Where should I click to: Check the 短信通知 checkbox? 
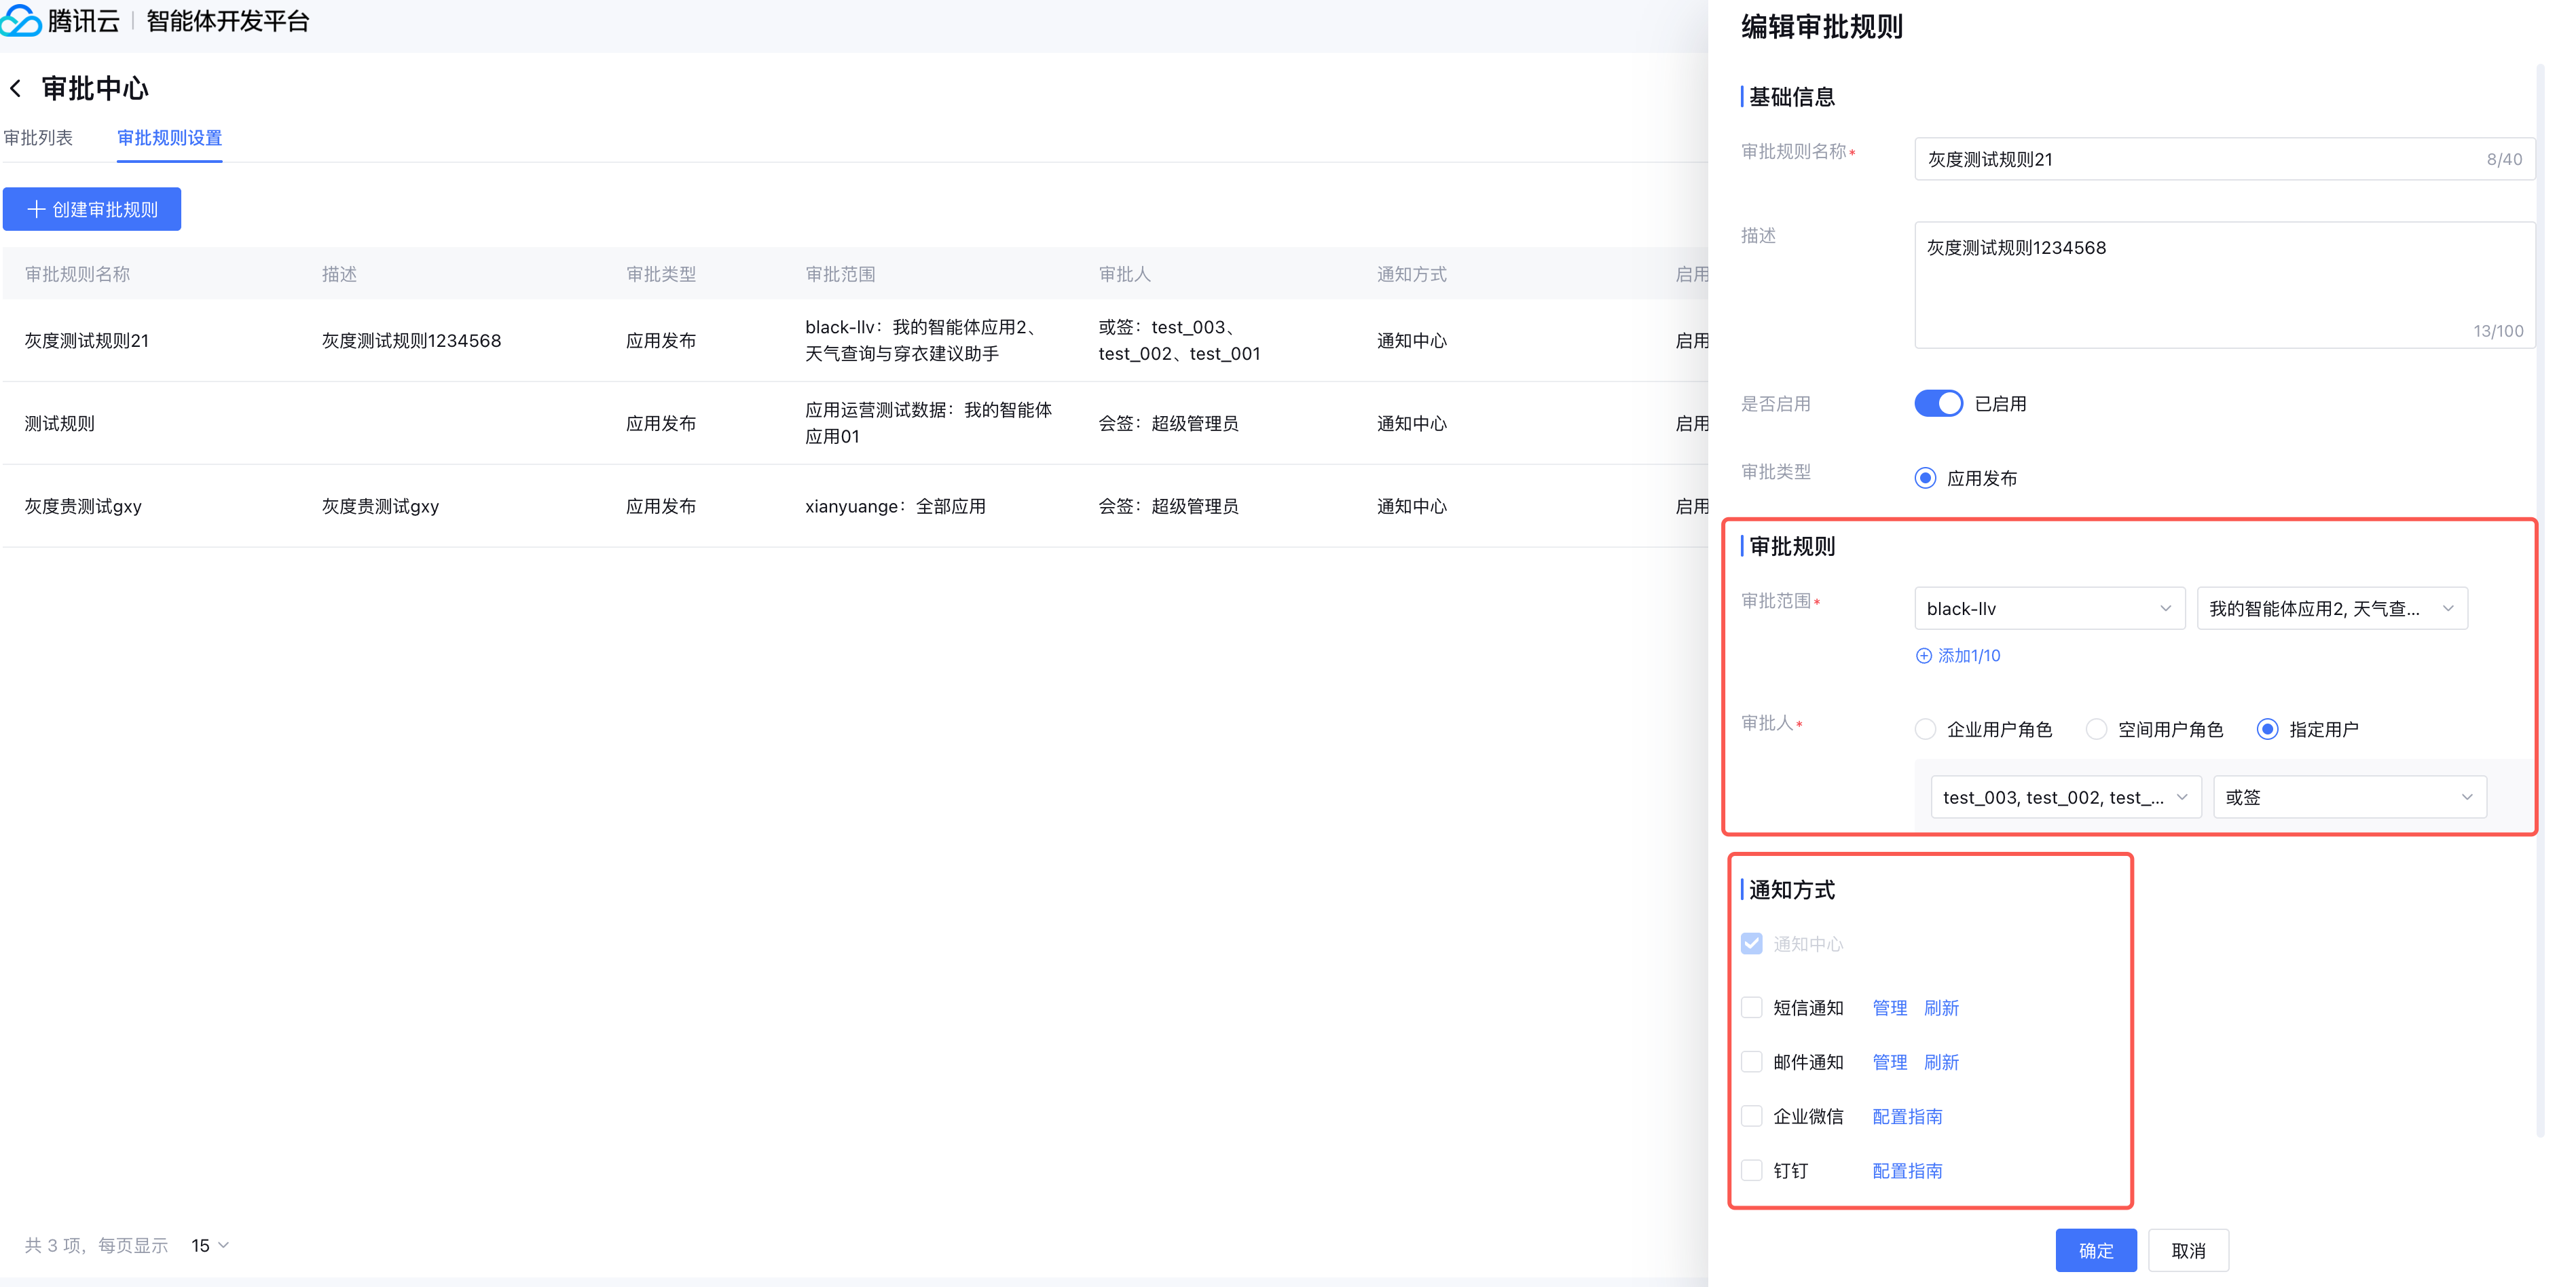(1751, 1007)
